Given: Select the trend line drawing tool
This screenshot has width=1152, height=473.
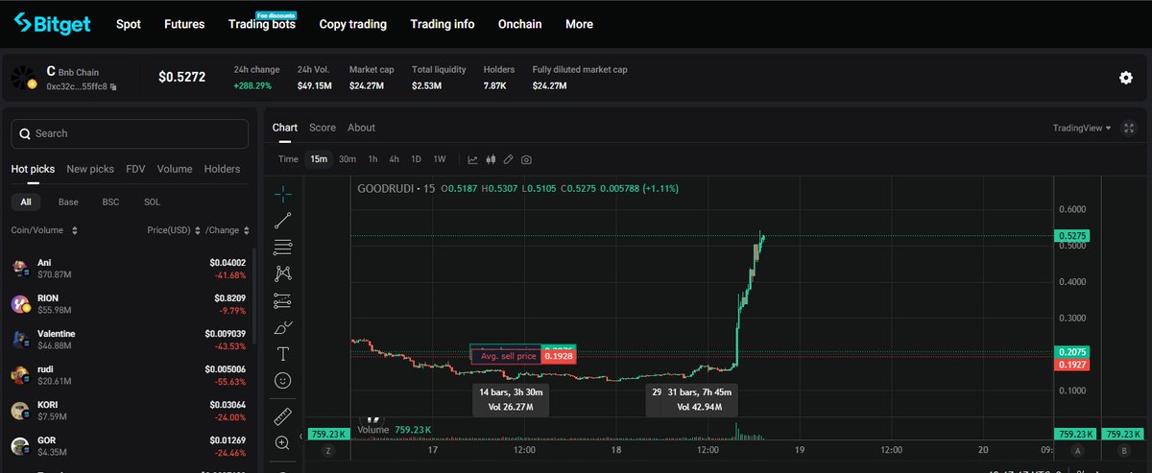Looking at the screenshot, I should (x=283, y=221).
